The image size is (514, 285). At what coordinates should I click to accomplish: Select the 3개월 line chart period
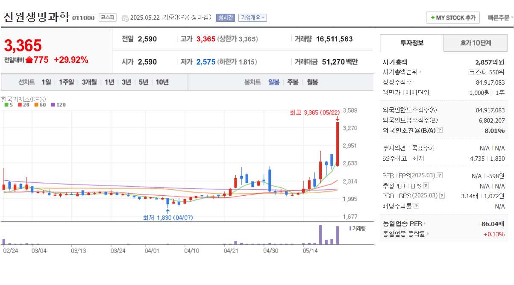(89, 82)
